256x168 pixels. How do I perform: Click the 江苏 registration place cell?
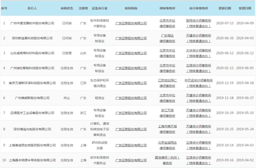click(83, 83)
